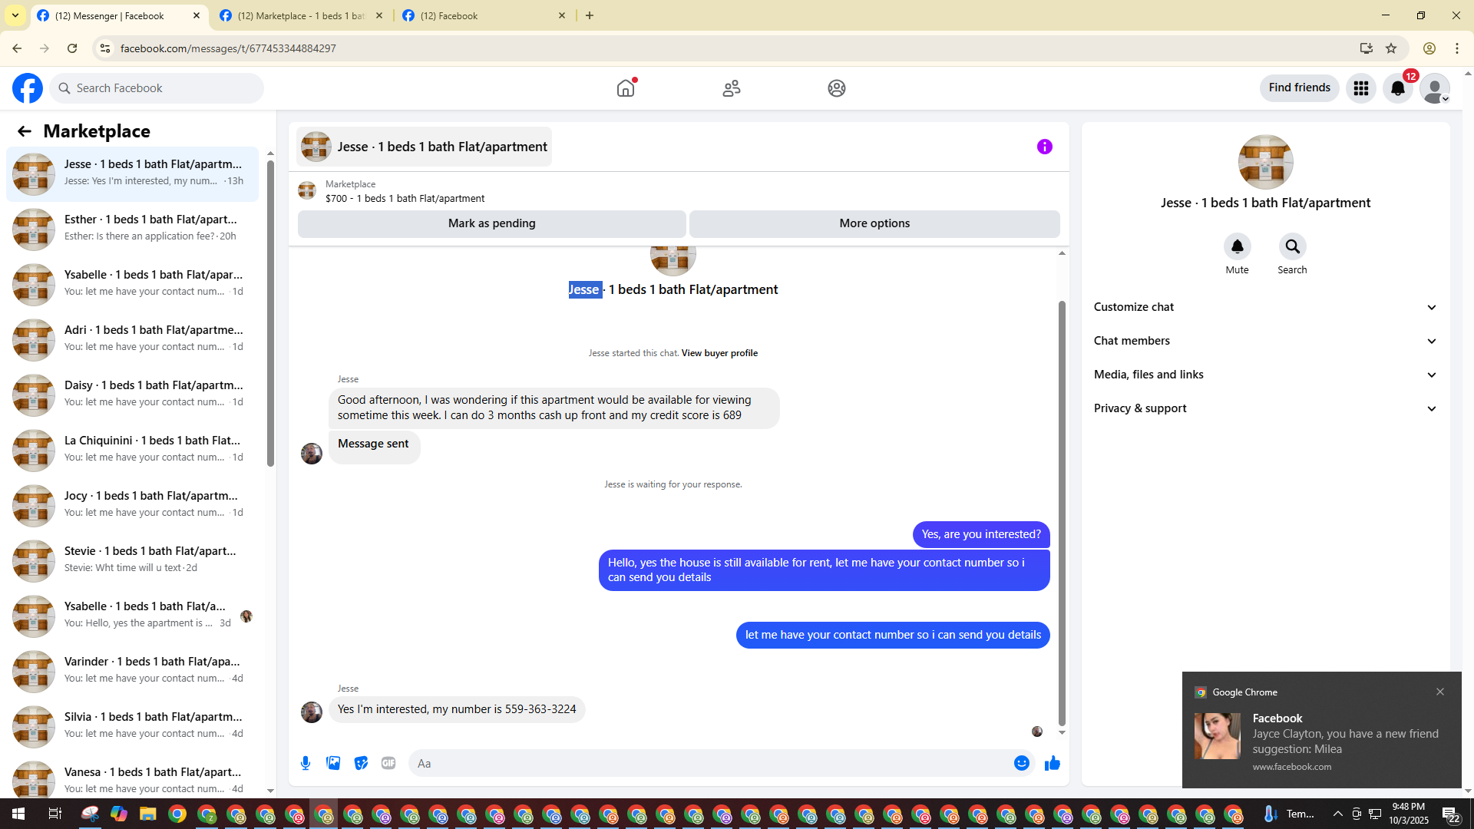Open Task View on the taskbar
Viewport: 1474px width, 829px height.
click(x=55, y=814)
